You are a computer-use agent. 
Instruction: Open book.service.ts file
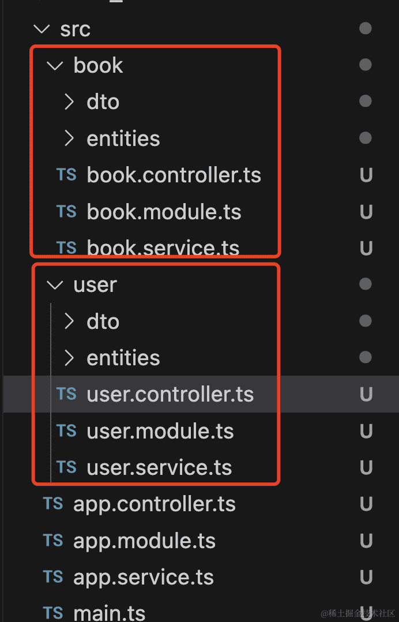[x=163, y=248]
